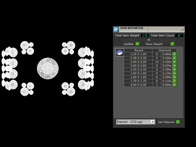
Task: Click the round diamond gem thumbnail icon
Action: click(x=120, y=52)
